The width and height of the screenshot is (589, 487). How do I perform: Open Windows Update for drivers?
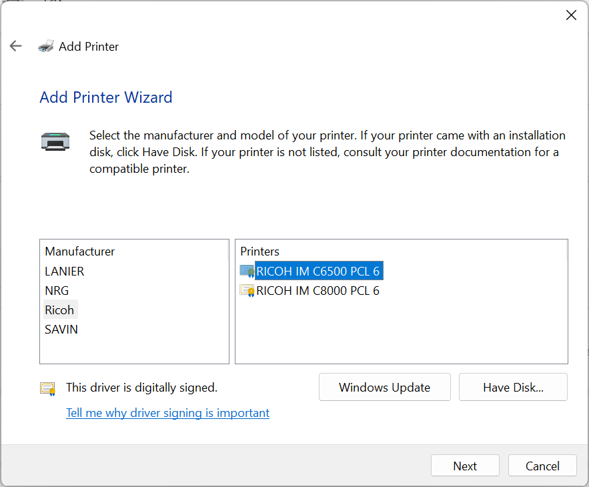point(385,387)
